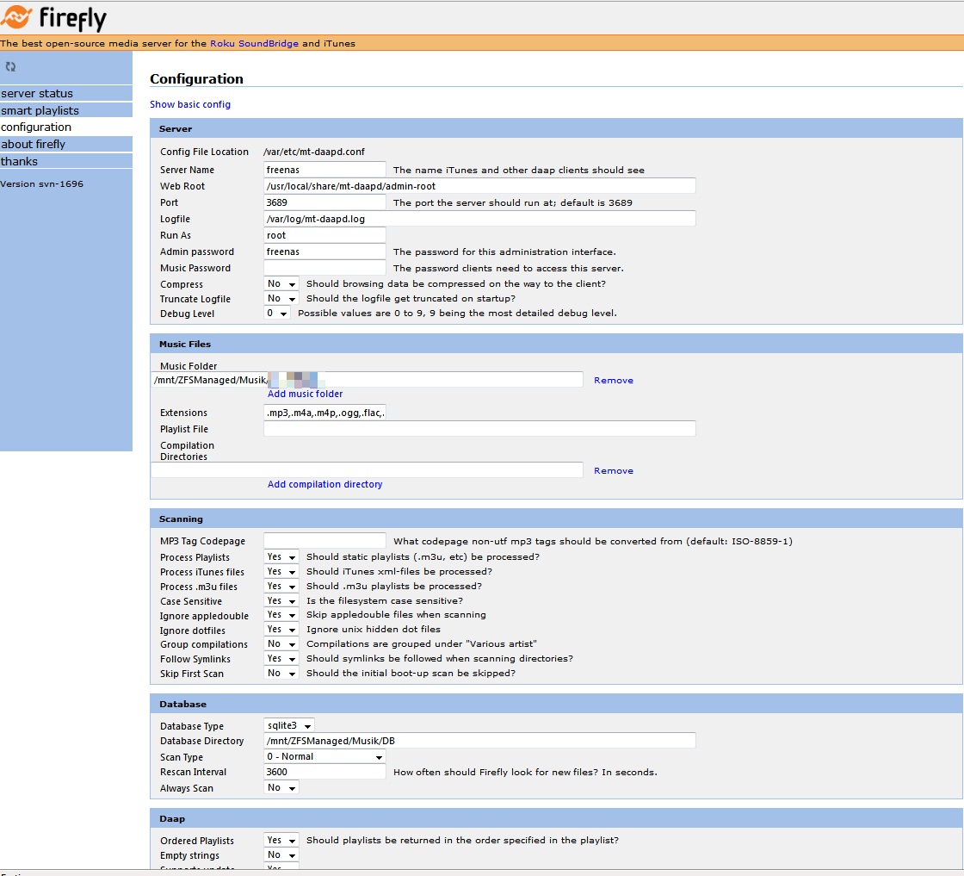Open the Database Type sqlite3 dropdown

[x=289, y=726]
